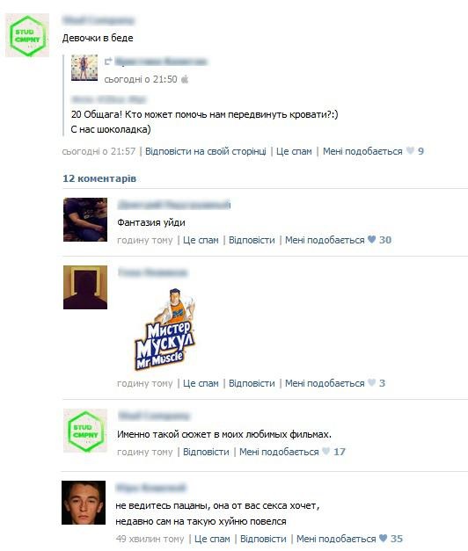Open the green STUD CMPNY avatar at top
Viewport: 468px width, 551px height.
pos(27,35)
